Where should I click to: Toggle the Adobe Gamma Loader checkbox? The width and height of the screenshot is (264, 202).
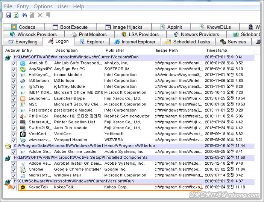pos(14,151)
